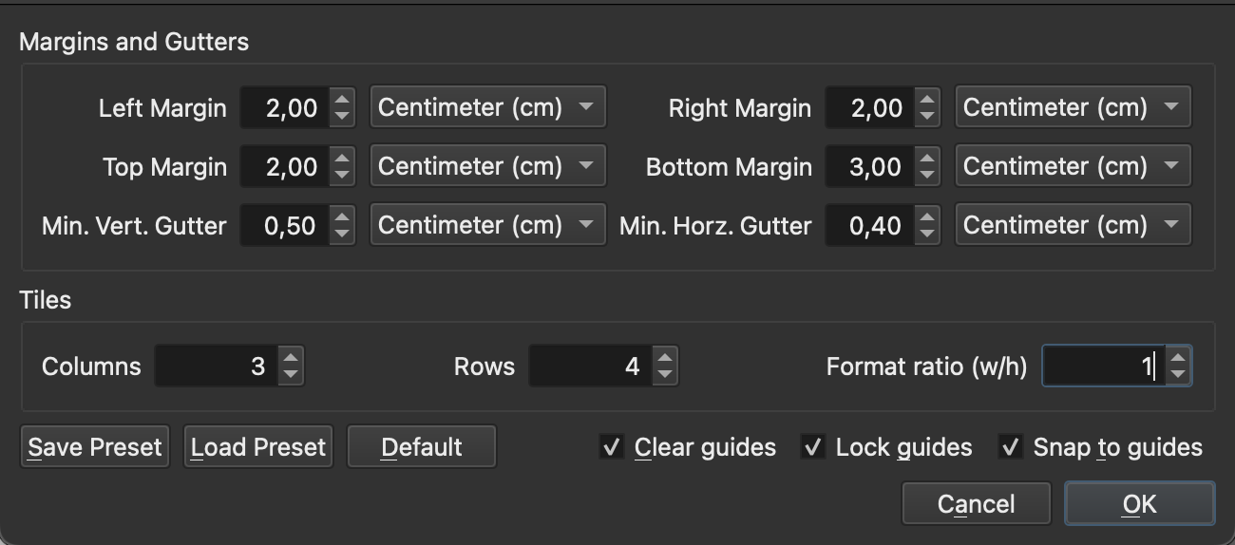The height and width of the screenshot is (545, 1235).
Task: Open Left Margin unit dropdown
Action: pos(487,107)
